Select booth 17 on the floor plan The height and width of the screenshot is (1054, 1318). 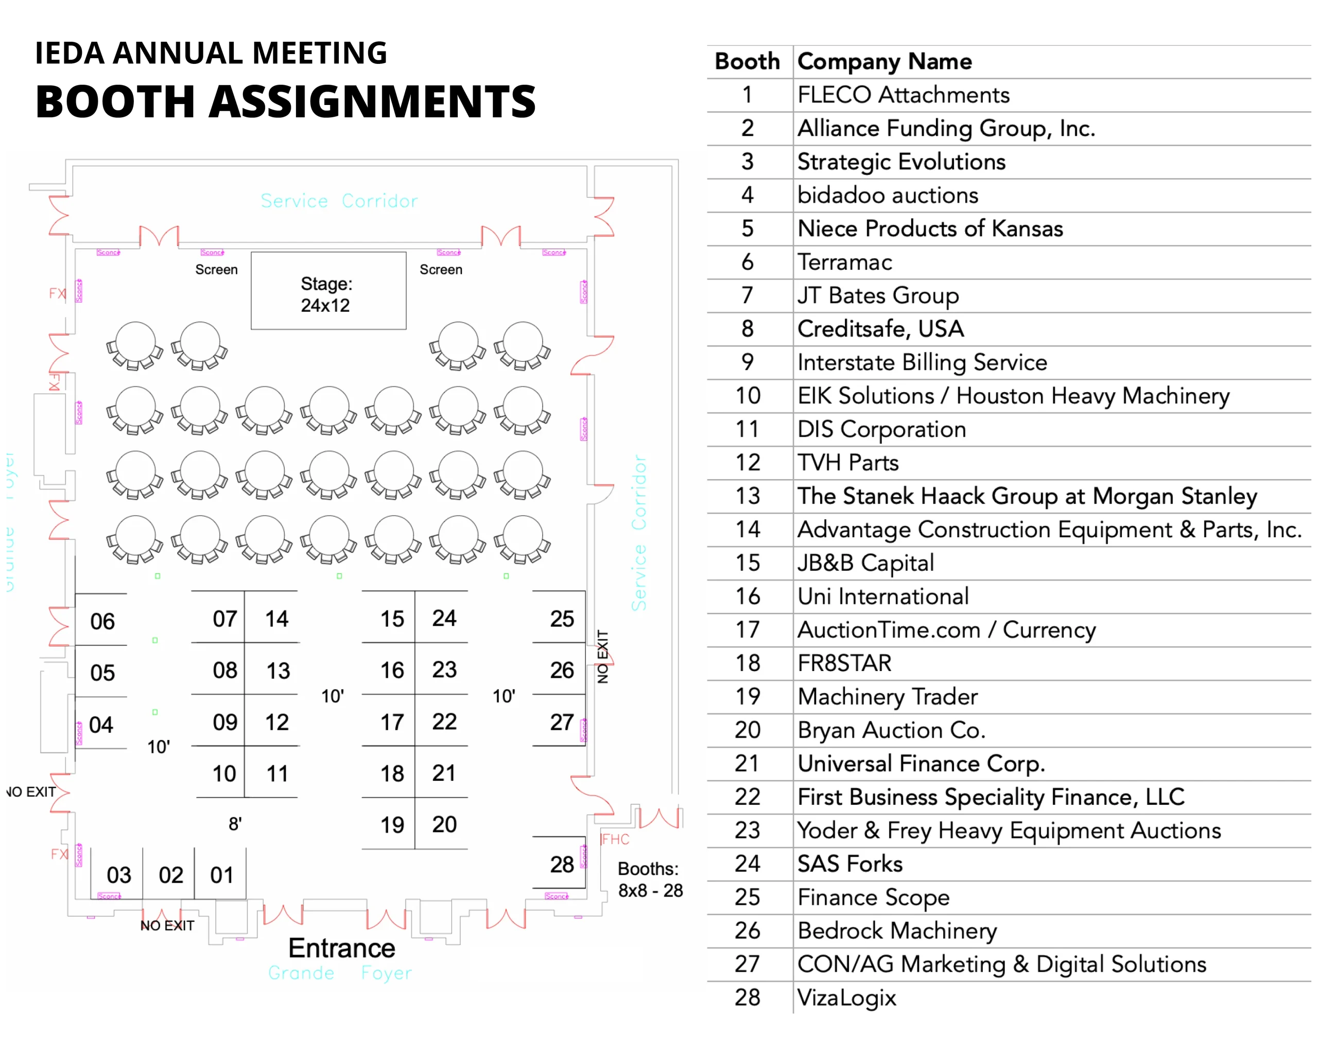[392, 722]
